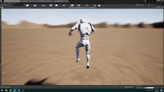Open the round clock app in taskbar
Screen dimensions: 164x92
coord(23,90)
